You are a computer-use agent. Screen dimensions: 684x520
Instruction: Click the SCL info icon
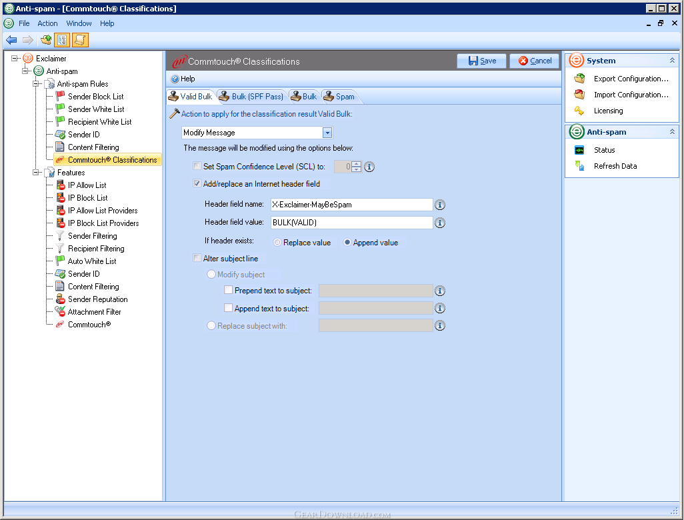[x=369, y=167]
